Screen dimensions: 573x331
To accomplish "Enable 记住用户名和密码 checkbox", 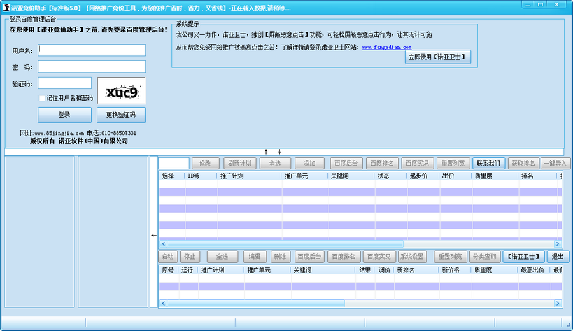I will tap(42, 98).
